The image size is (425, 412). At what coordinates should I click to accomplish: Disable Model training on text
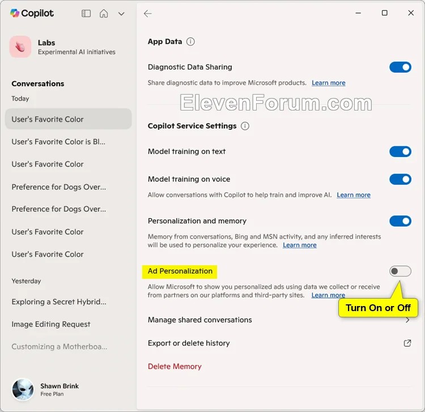pos(400,151)
